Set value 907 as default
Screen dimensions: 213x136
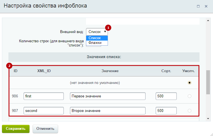pos(189,111)
